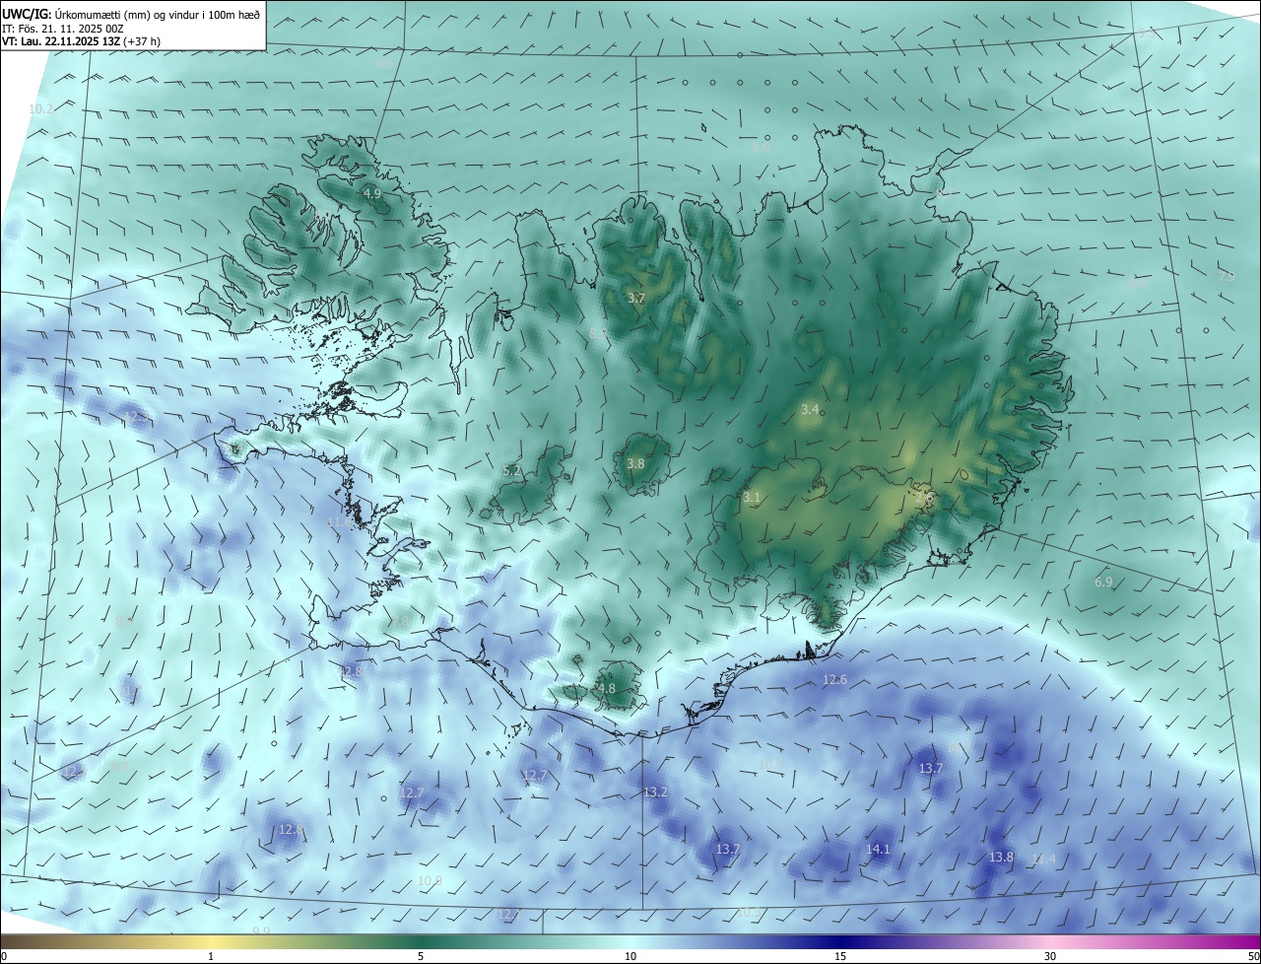The width and height of the screenshot is (1261, 964).
Task: Click the 3.1 value on the map
Action: 752,498
